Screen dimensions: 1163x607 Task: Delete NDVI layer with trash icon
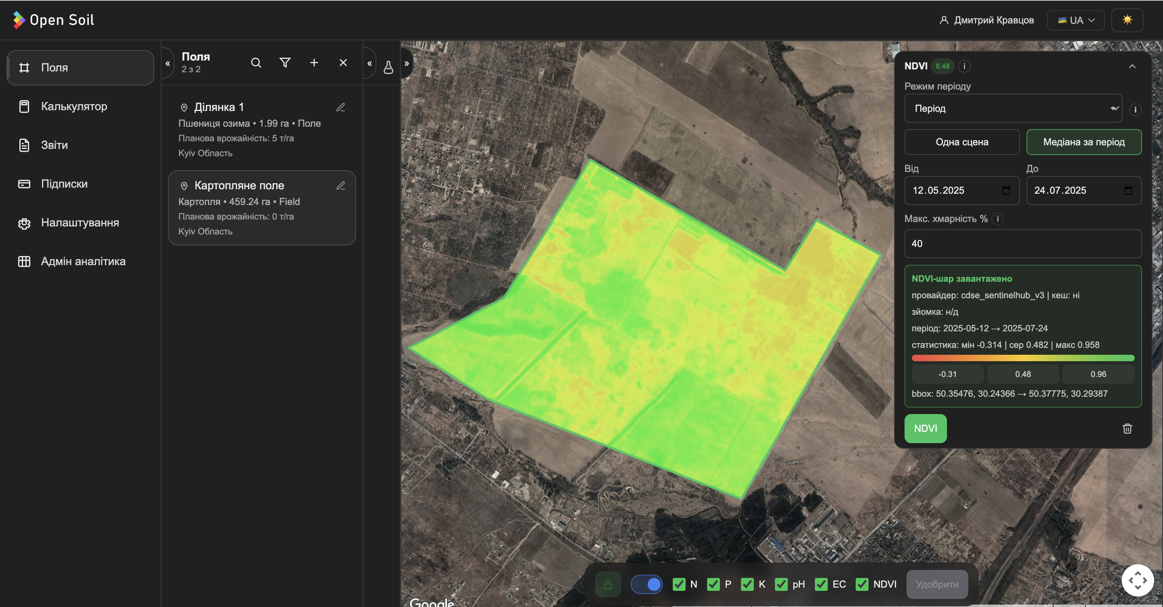point(1127,428)
